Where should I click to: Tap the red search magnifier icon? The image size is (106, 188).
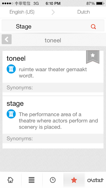[x=93, y=27]
